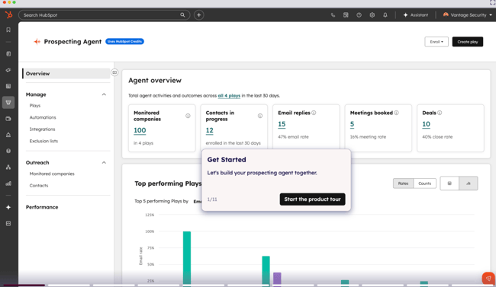Screen dimensions: 496x287
Task: Select Overview in the side menu
Action: [66, 74]
